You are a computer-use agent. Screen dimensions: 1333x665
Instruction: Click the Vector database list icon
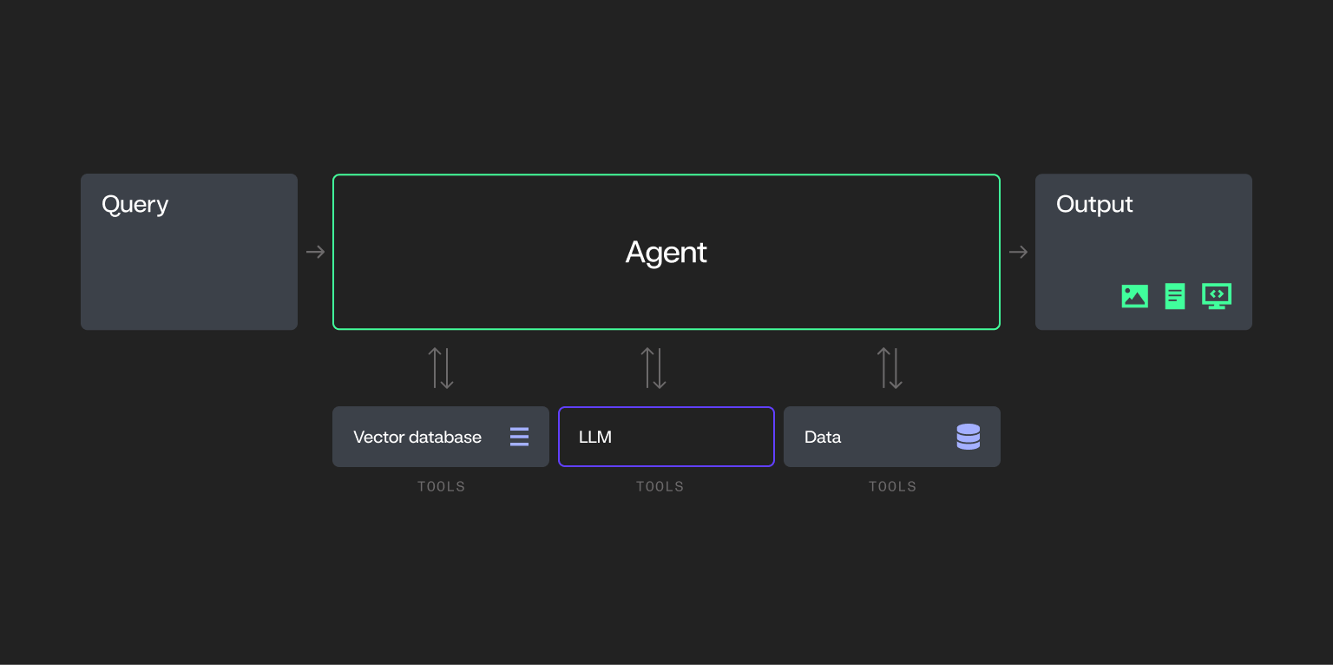(x=519, y=437)
